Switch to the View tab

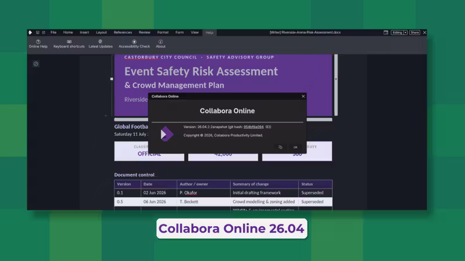(x=195, y=32)
